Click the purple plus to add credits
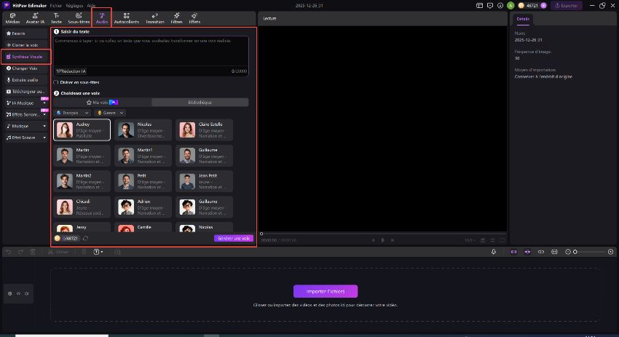 click(543, 6)
